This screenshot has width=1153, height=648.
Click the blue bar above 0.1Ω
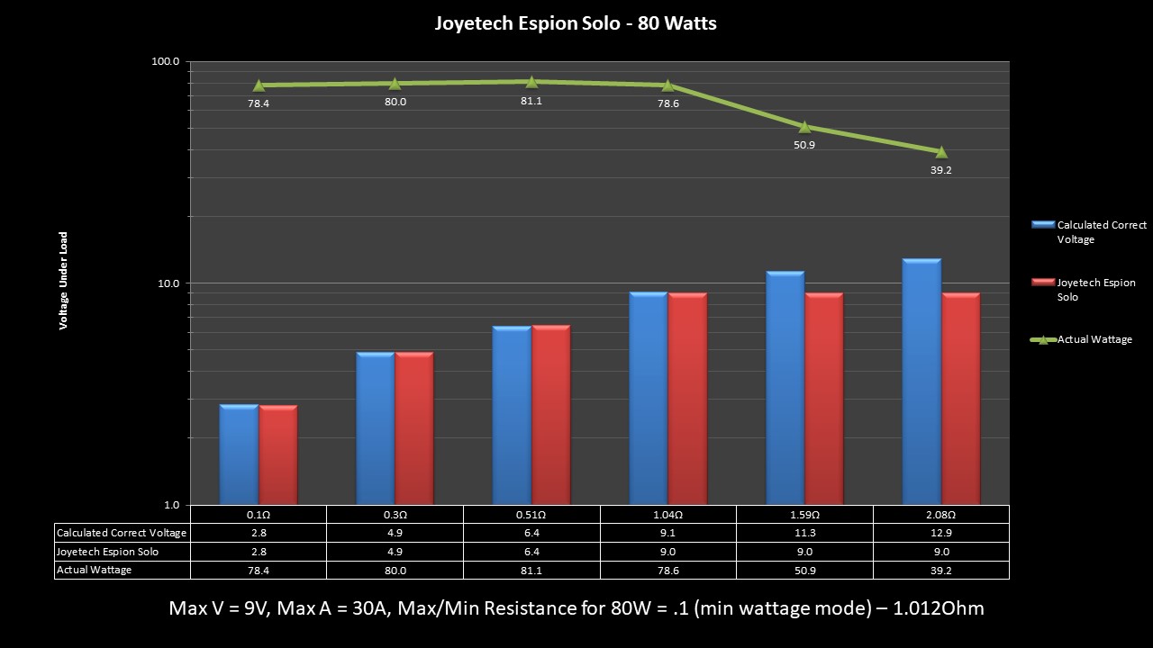pos(239,454)
